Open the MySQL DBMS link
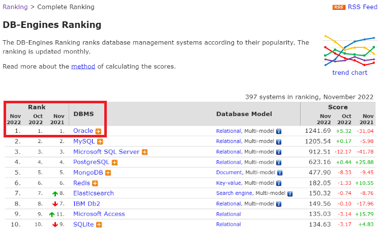383x228 pixels. [x=84, y=141]
